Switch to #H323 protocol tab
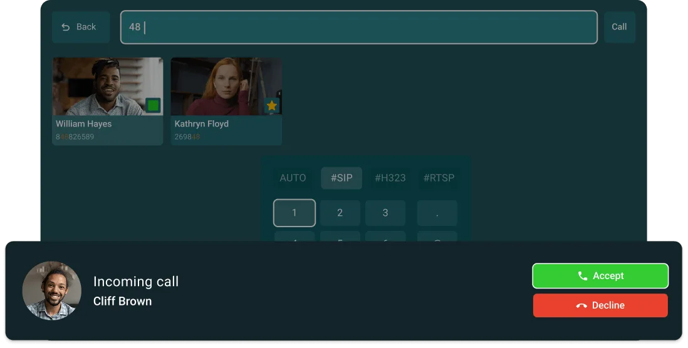The image size is (688, 348). coord(390,178)
